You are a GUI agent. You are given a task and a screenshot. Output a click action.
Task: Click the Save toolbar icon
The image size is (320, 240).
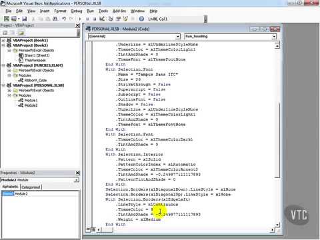(x=25, y=19)
